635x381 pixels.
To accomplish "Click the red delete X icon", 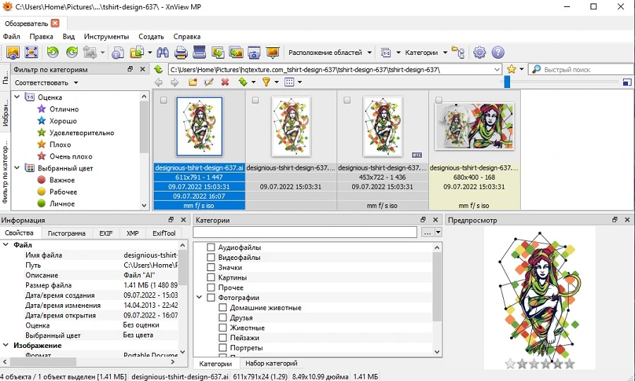I will pos(225,82).
